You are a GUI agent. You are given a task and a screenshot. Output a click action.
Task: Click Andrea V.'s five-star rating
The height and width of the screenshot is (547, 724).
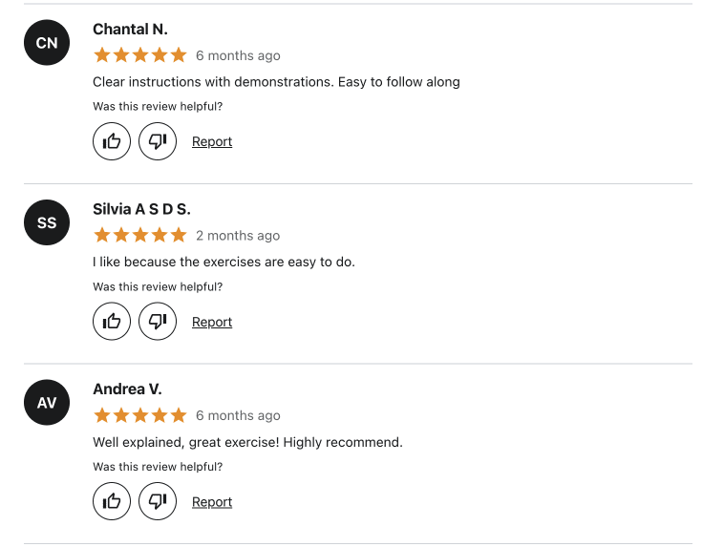pyautogui.click(x=140, y=415)
